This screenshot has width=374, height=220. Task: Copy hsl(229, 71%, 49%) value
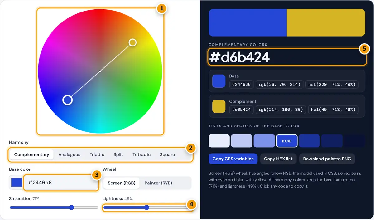(x=332, y=84)
